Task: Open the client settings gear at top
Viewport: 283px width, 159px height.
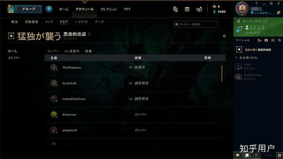Action: click(x=271, y=4)
